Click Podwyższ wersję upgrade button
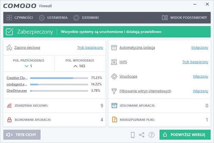214x143 pixels. click(x=185, y=135)
